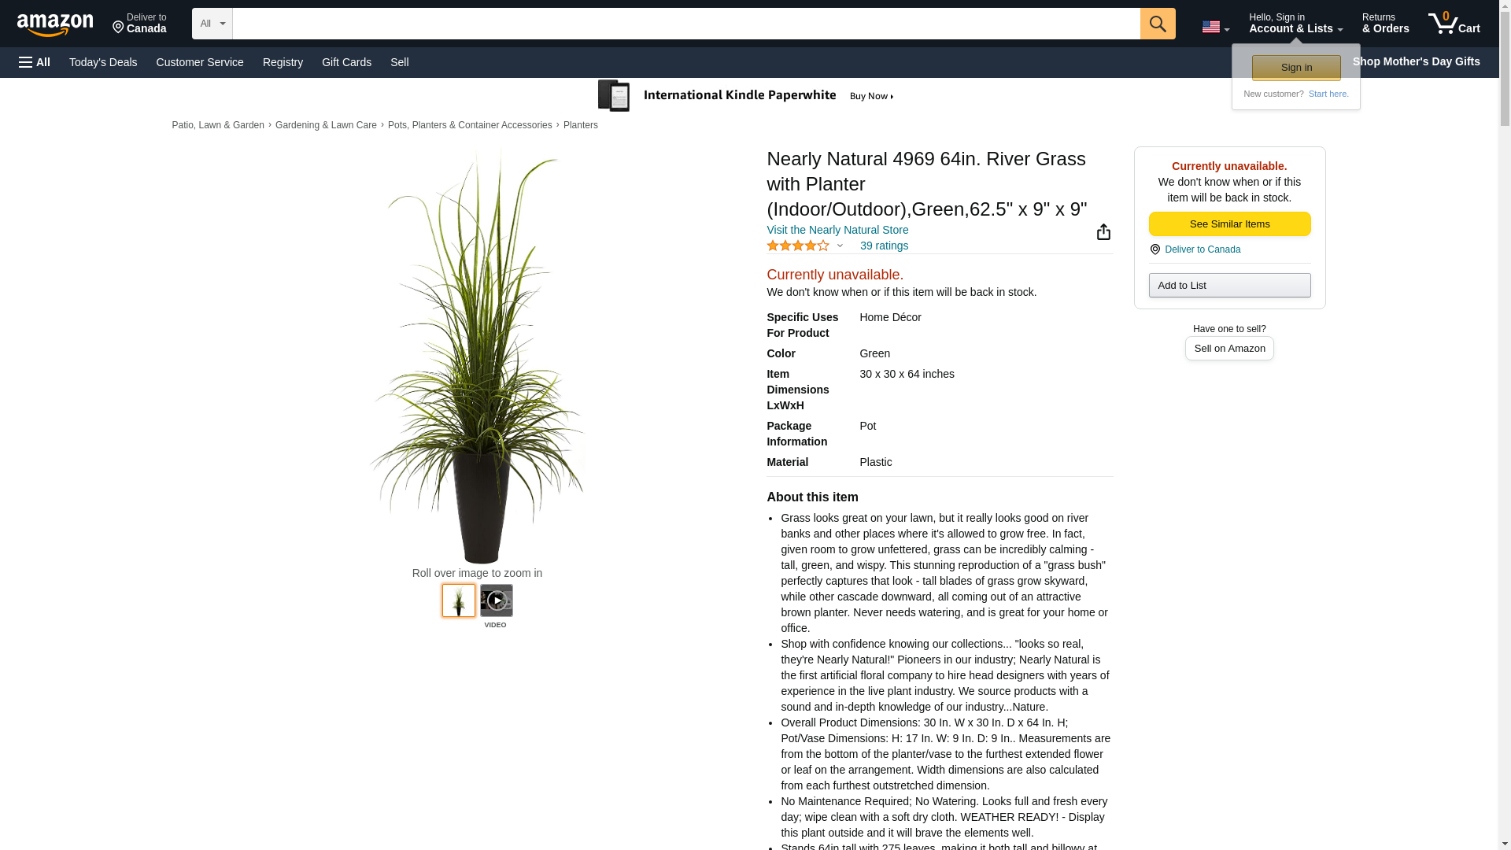This screenshot has width=1511, height=850.
Task: Open the Account & Lists menu
Action: pos(1295,24)
